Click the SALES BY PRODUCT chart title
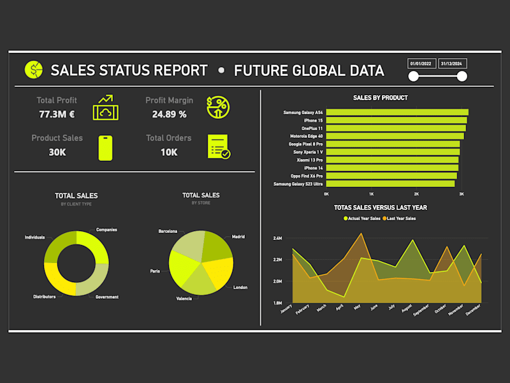The width and height of the screenshot is (510, 383). (x=380, y=98)
